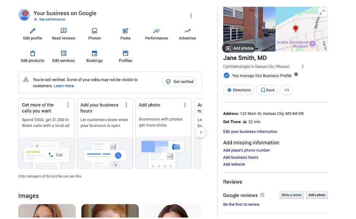Expand the map with the fullscreen icon
Viewport: 356px width, 219px height.
tap(322, 12)
